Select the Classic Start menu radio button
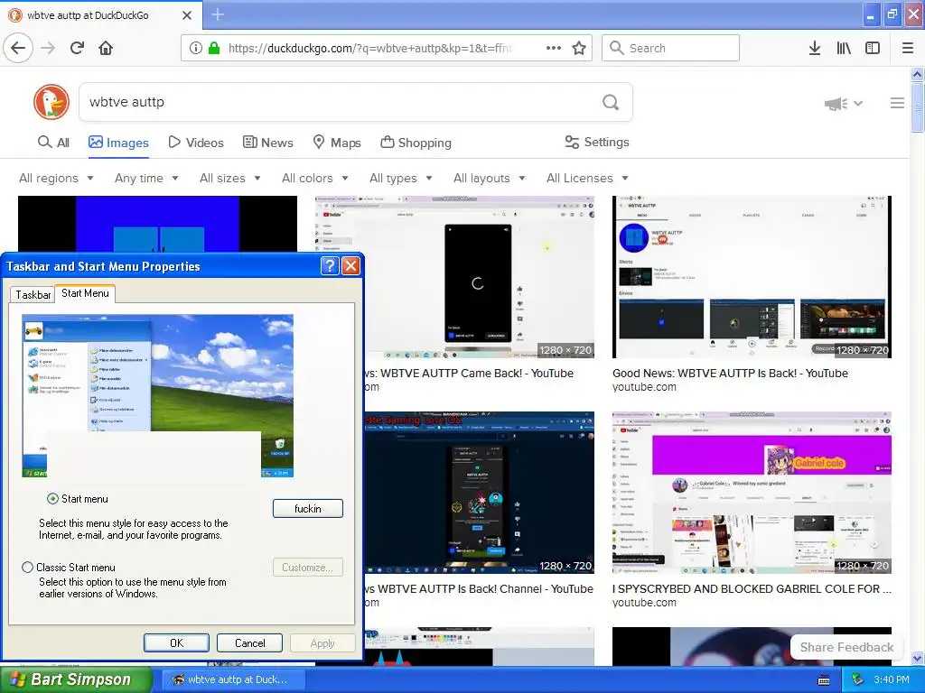The height and width of the screenshot is (693, 925). click(x=27, y=567)
